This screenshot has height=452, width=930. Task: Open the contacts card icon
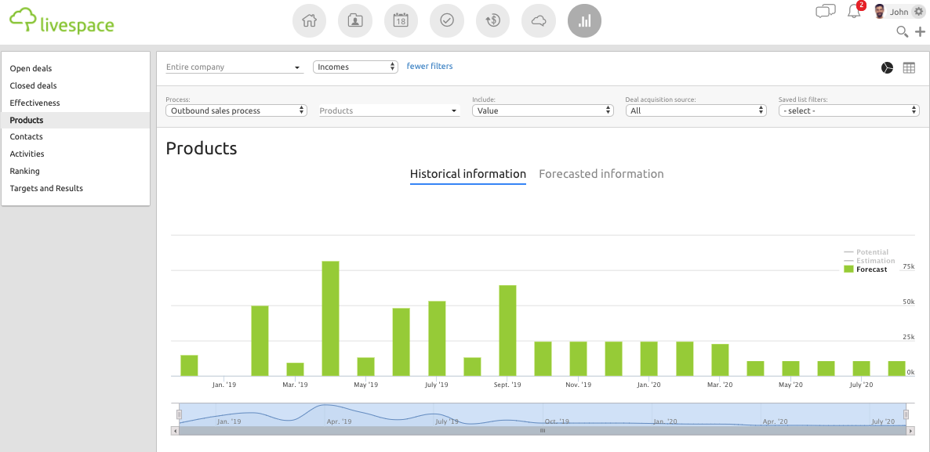pos(355,20)
